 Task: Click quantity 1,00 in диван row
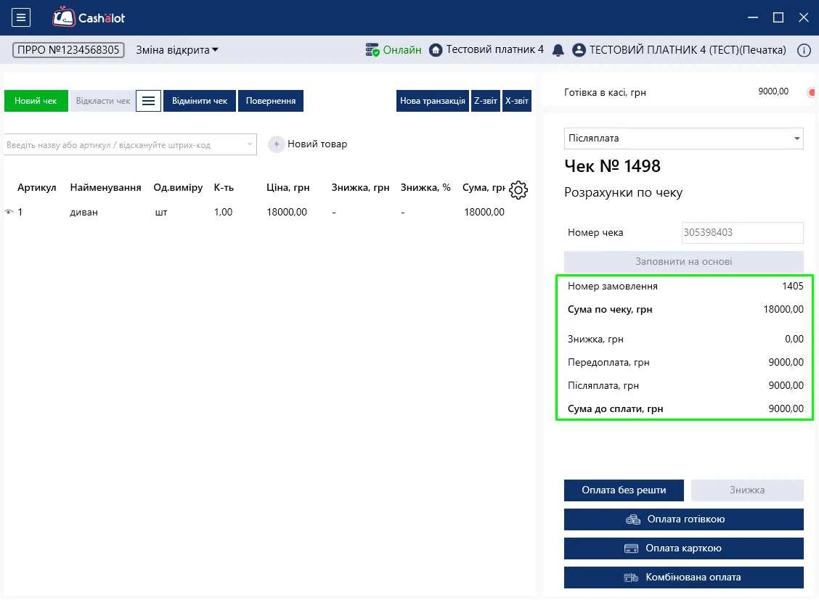(223, 213)
